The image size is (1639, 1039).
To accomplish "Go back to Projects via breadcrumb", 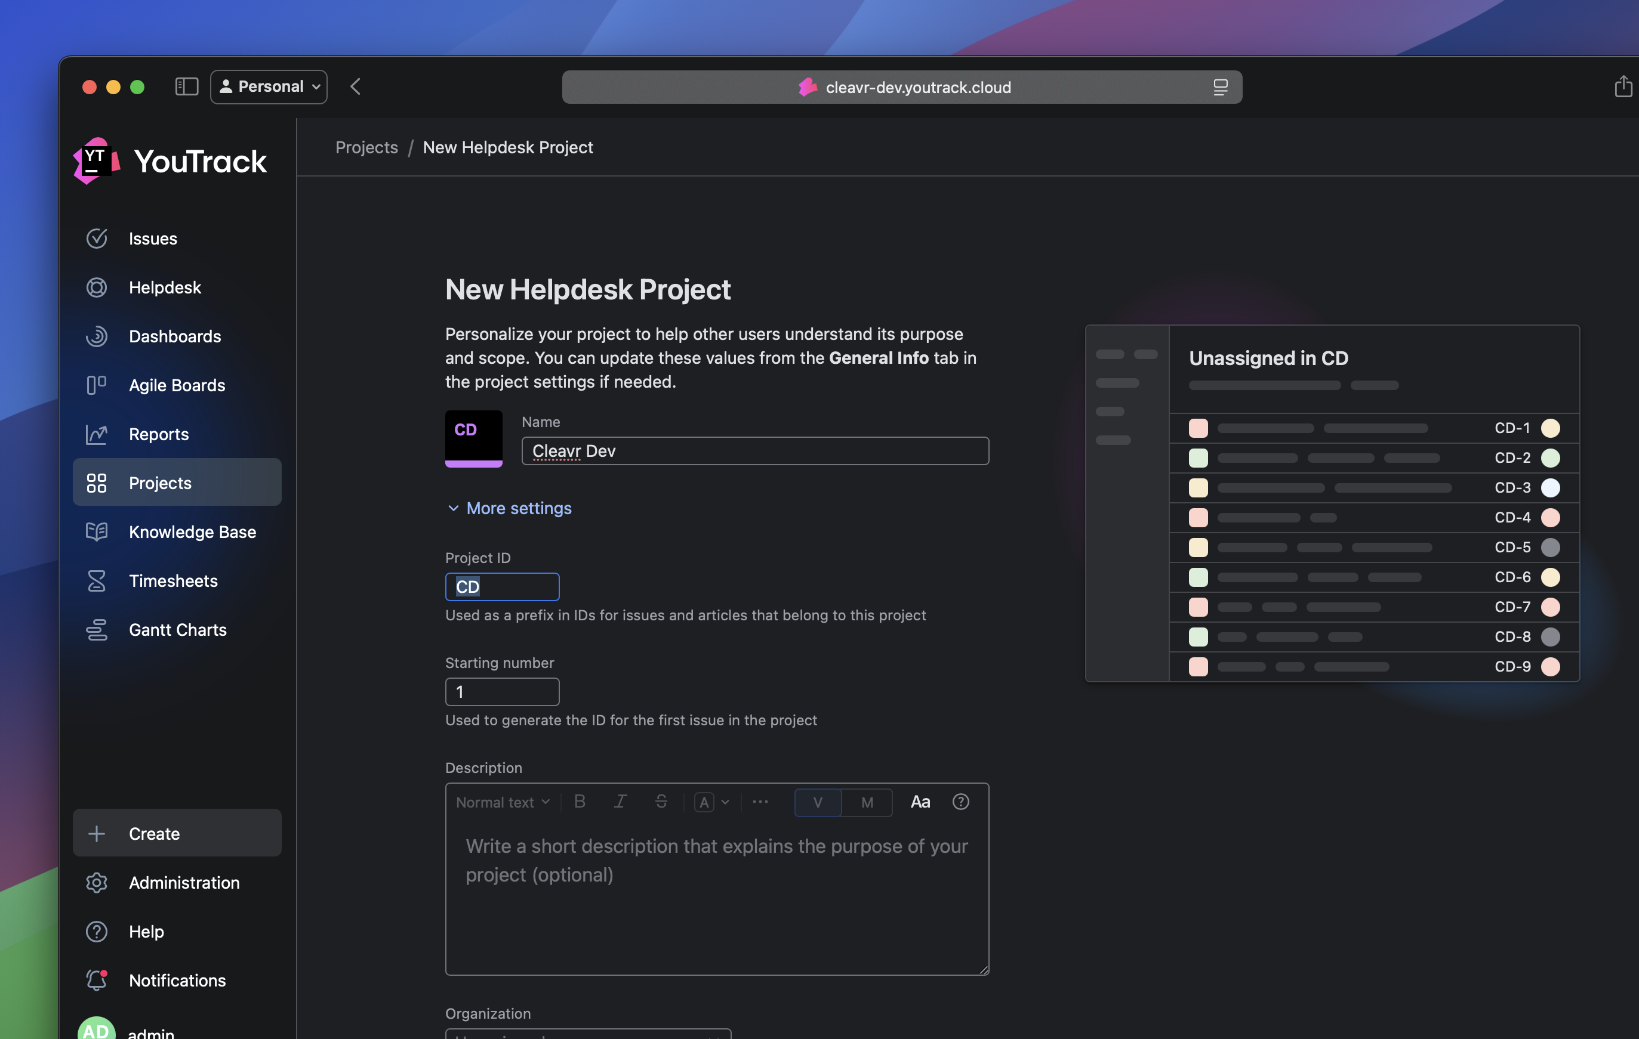I will tap(366, 147).
